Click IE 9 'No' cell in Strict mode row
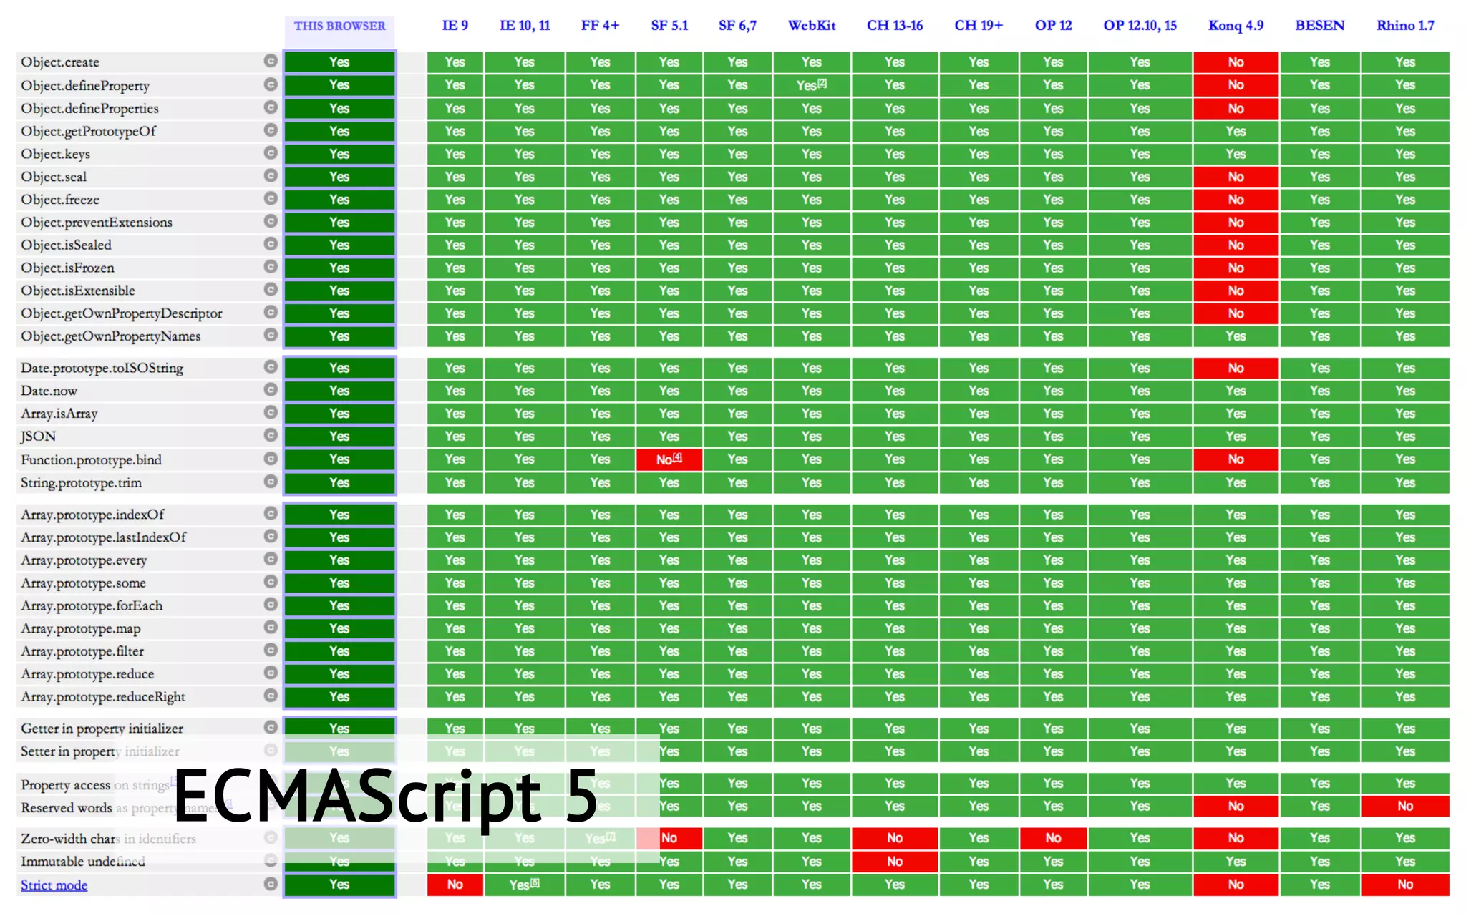1466x916 pixels. coord(455,885)
